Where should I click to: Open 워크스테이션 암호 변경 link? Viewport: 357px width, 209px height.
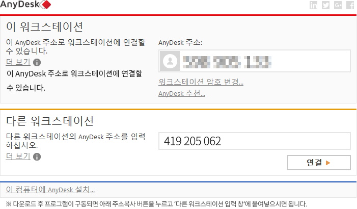201,82
